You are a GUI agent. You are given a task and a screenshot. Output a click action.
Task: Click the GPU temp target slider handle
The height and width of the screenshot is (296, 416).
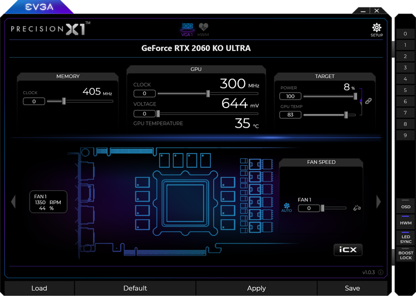pos(346,115)
